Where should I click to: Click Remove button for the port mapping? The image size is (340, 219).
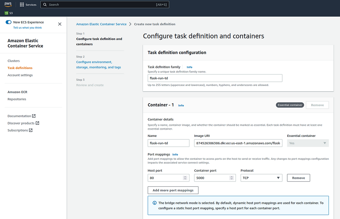299,178
